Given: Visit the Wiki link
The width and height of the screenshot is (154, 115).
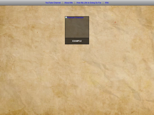Looking at the screenshot, I should 107,3.
